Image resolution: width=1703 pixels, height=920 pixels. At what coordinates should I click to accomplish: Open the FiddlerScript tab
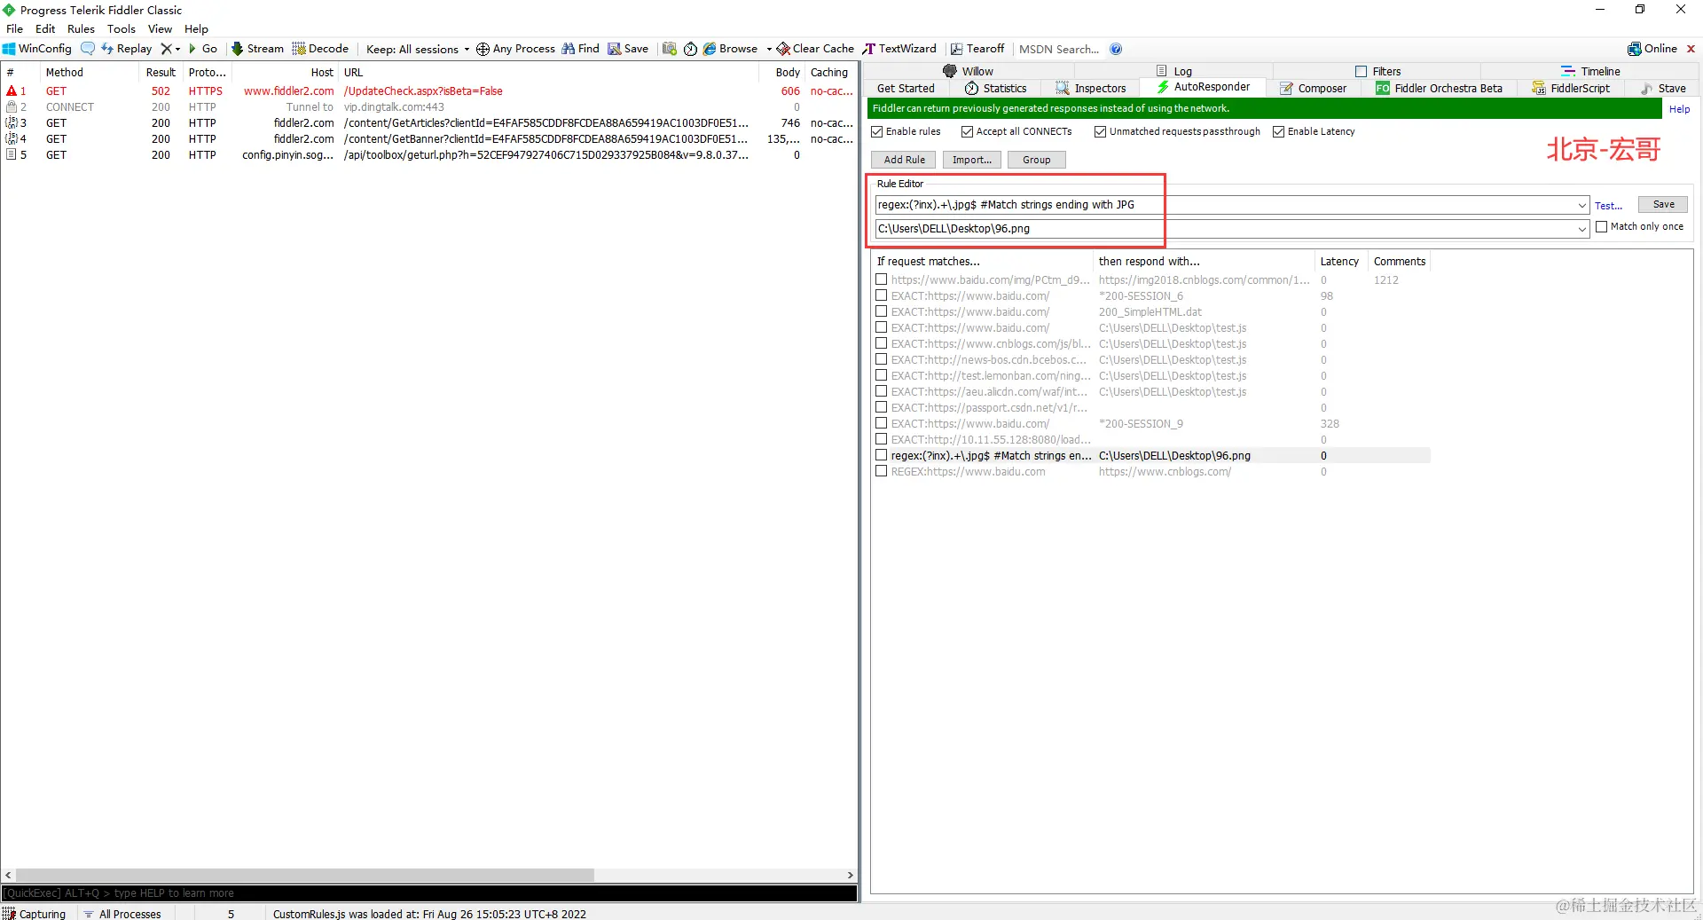click(1571, 88)
